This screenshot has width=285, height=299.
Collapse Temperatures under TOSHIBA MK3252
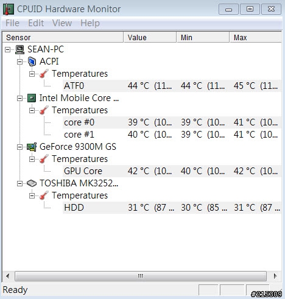click(x=32, y=195)
